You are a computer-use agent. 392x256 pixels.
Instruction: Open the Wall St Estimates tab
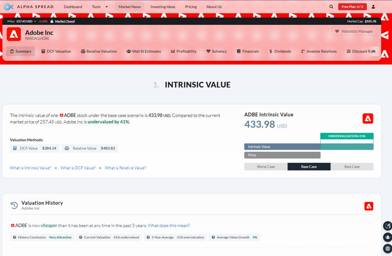144,51
